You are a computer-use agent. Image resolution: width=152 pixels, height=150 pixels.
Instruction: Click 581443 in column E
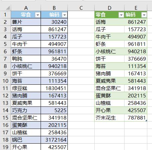(136, 81)
